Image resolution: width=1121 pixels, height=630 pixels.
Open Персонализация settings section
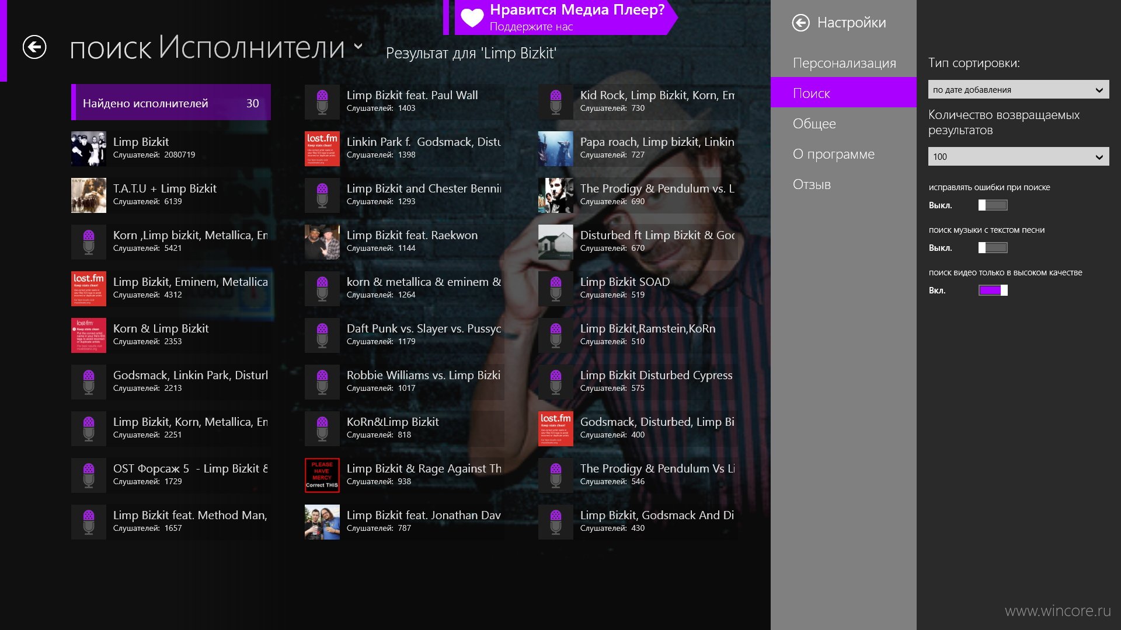click(x=844, y=63)
